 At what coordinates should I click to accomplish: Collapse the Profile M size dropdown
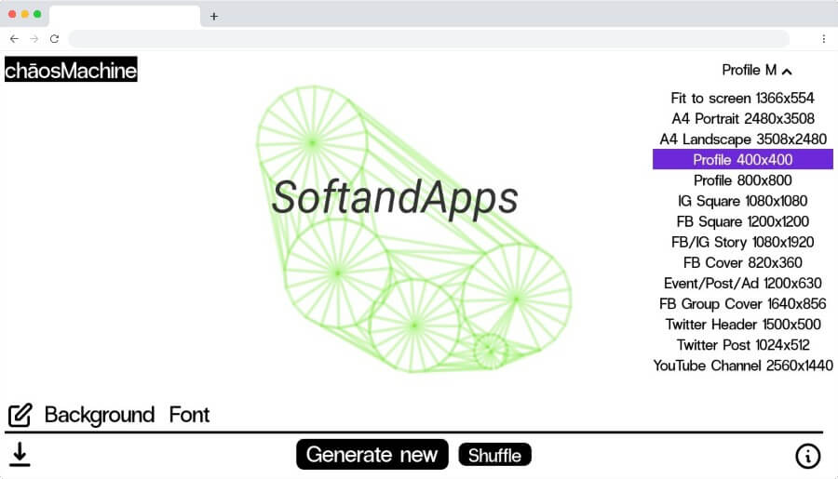756,70
